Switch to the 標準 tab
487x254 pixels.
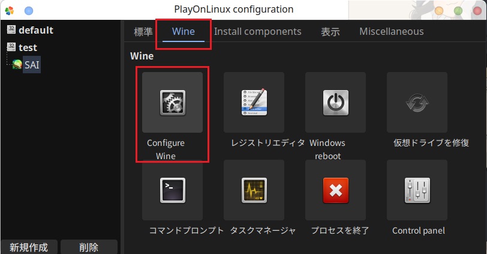143,31
